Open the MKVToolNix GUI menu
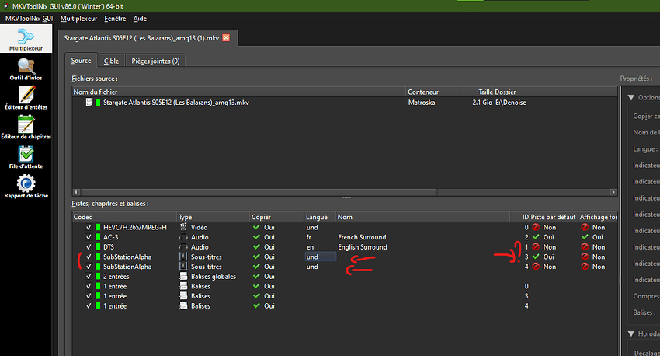This screenshot has height=356, width=660. pos(29,19)
